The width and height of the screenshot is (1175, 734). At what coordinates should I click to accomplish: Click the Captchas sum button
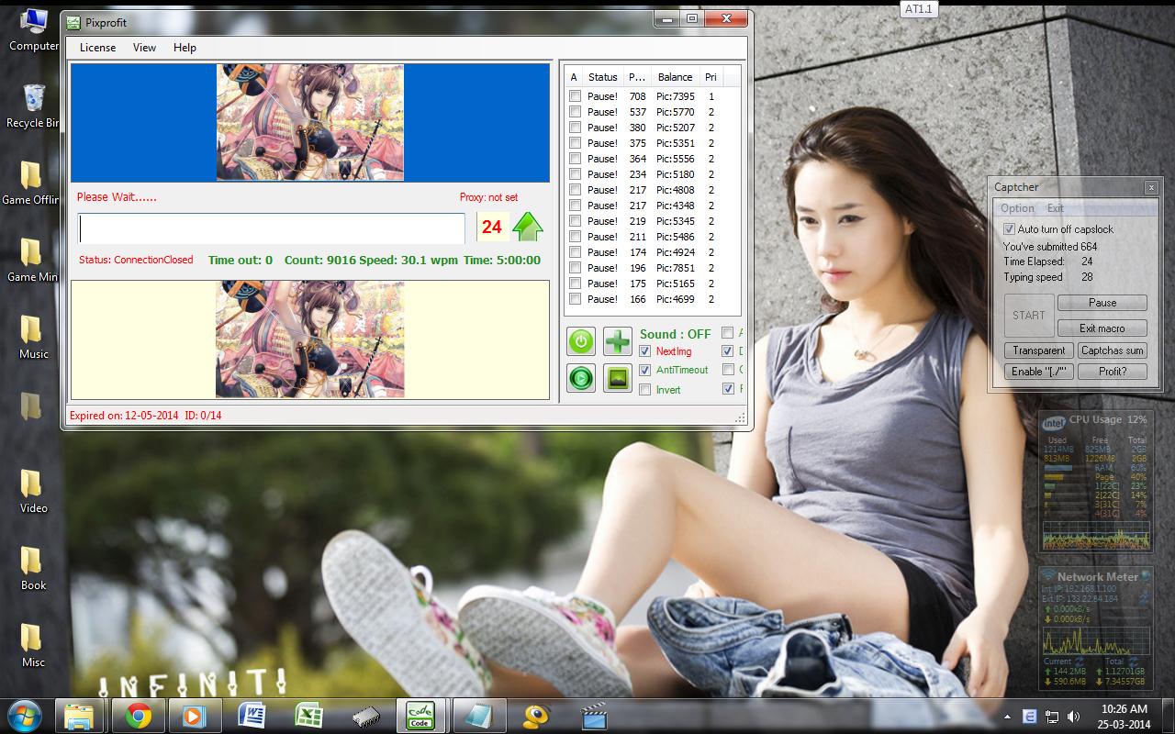[1113, 350]
